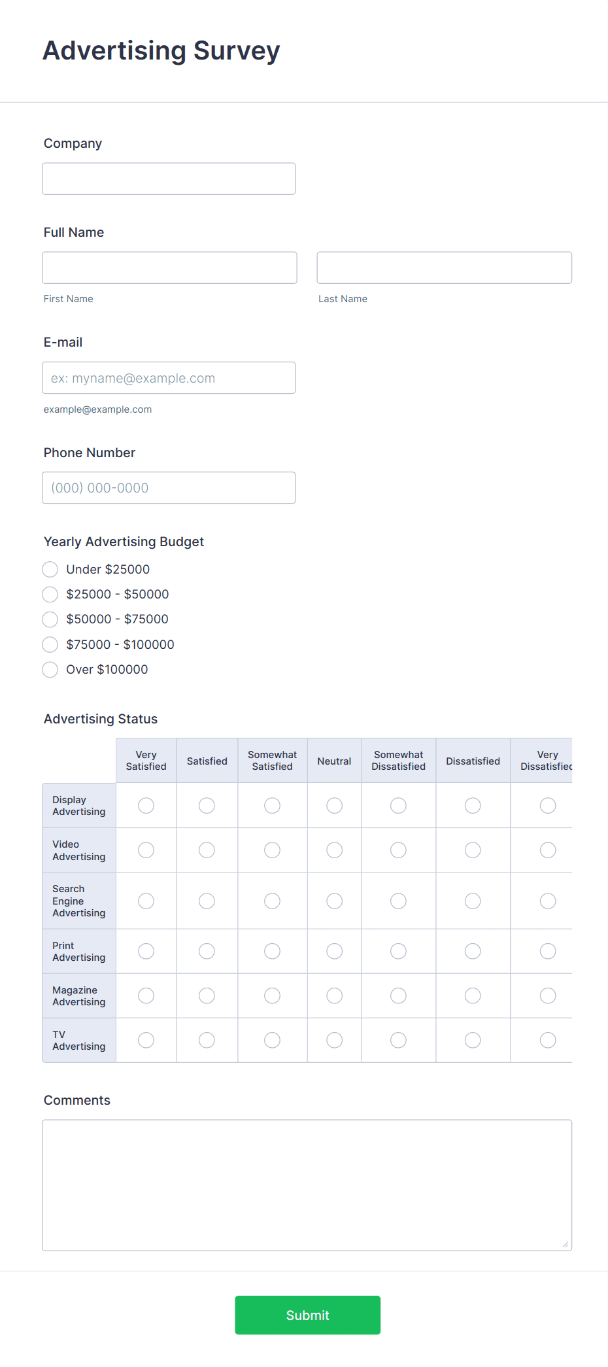
Task: Choose the '$25000 - $50000' budget range
Action: coord(50,594)
